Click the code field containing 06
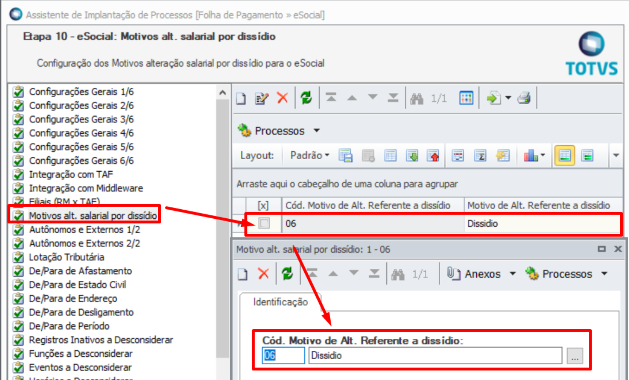Screen dimensions: 629x380 283,355
